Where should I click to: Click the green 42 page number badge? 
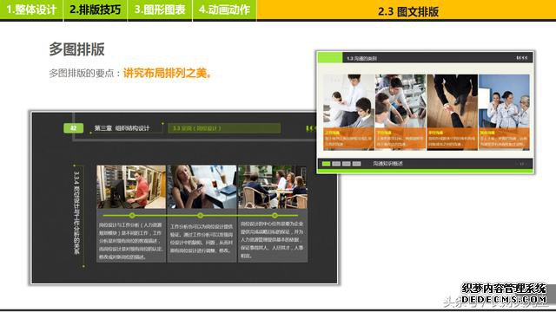click(73, 128)
